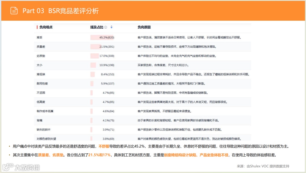Click the reason text in the 背痛 row
Viewport: 306px width, 173px height.
178,120
